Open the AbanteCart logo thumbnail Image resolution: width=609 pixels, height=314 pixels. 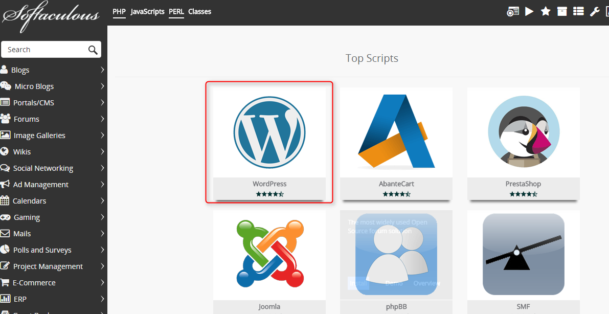396,132
